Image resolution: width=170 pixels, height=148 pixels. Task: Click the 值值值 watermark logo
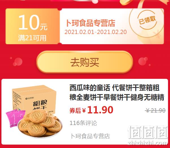[147, 132]
